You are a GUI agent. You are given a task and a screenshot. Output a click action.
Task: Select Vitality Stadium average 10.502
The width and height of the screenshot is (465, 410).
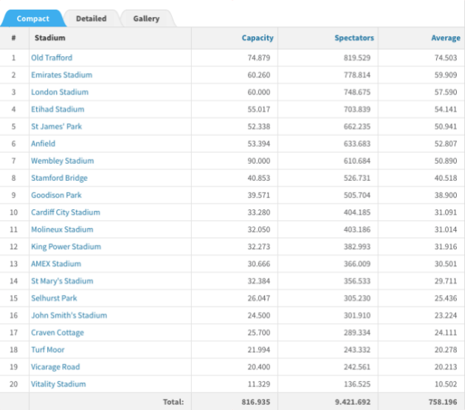446,384
